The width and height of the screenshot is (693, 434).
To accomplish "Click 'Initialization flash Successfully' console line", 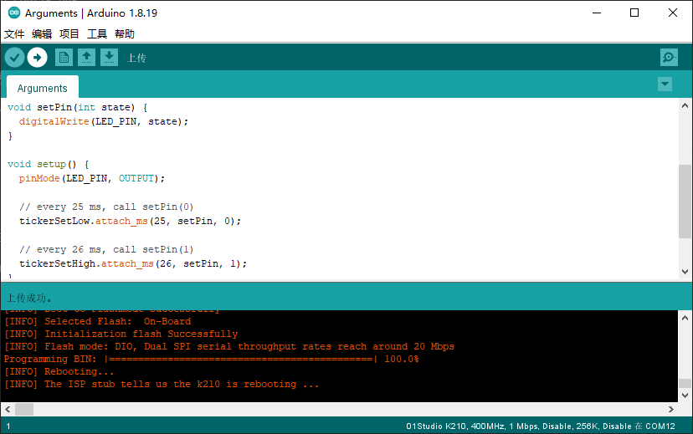I will (x=121, y=334).
